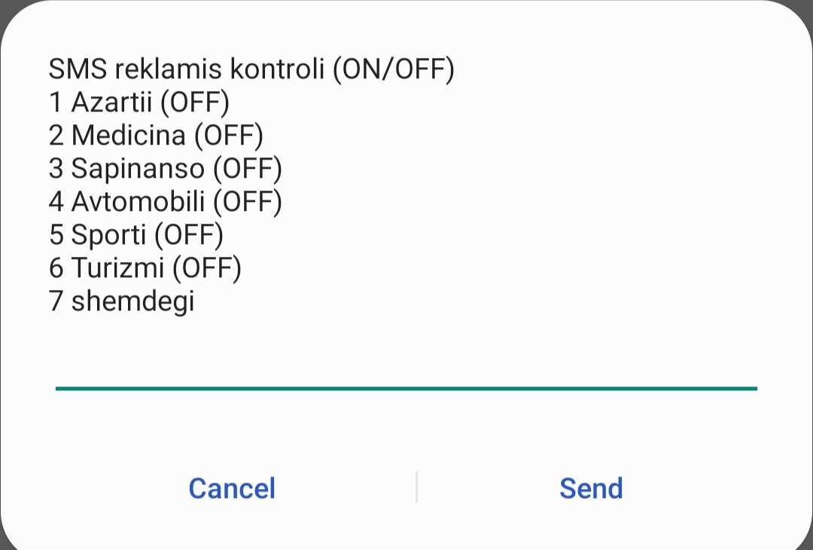This screenshot has height=550, width=813.
Task: Select the "1 Azartii" menu option
Action: [98, 102]
